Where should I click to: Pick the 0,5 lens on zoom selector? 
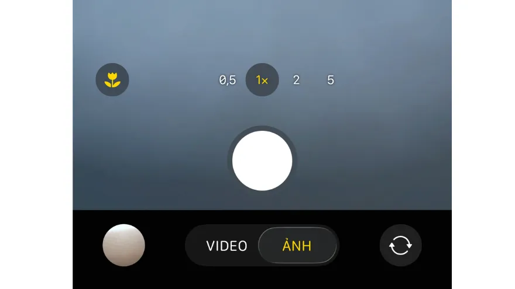click(x=228, y=80)
